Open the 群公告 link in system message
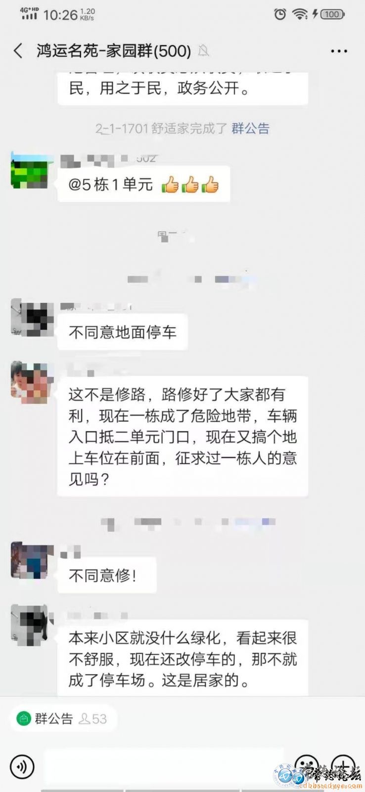The width and height of the screenshot is (365, 792). (x=250, y=129)
